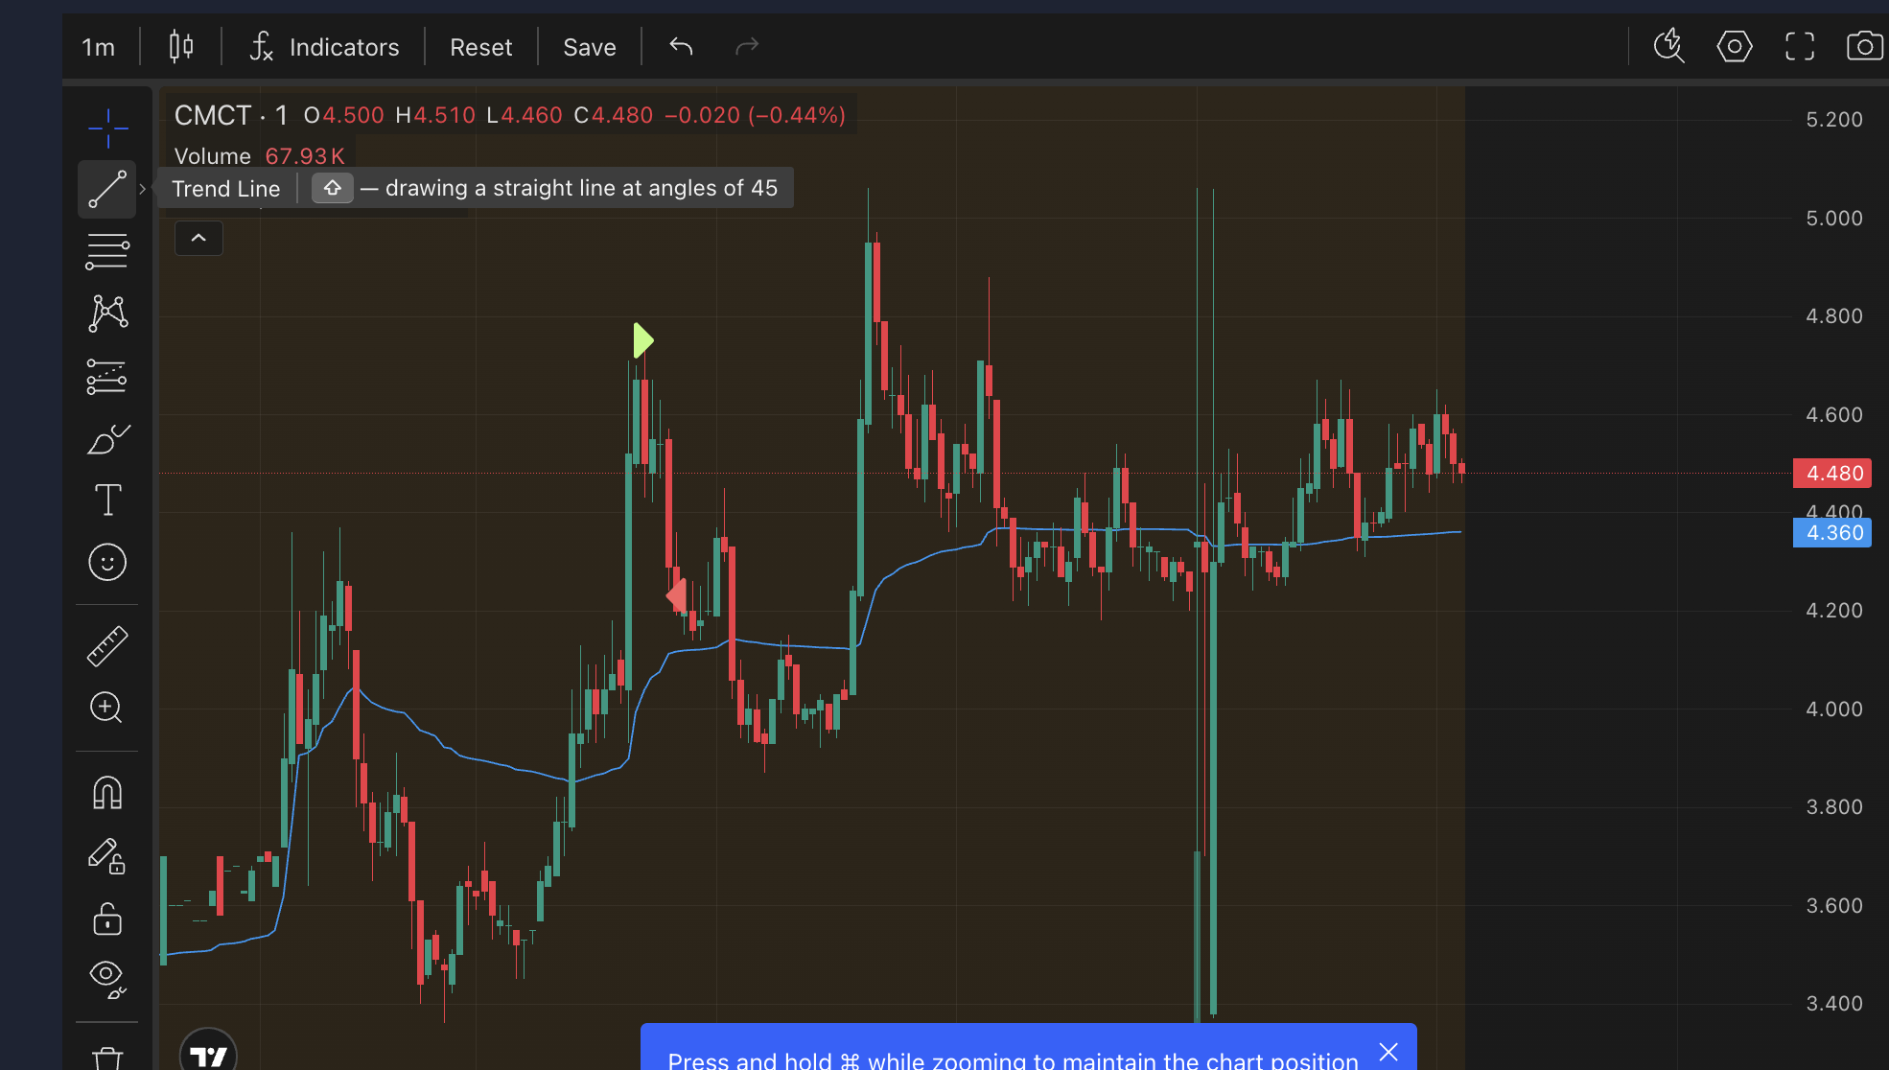This screenshot has width=1889, height=1070.
Task: Collapse the indicator legend chevron
Action: click(198, 238)
